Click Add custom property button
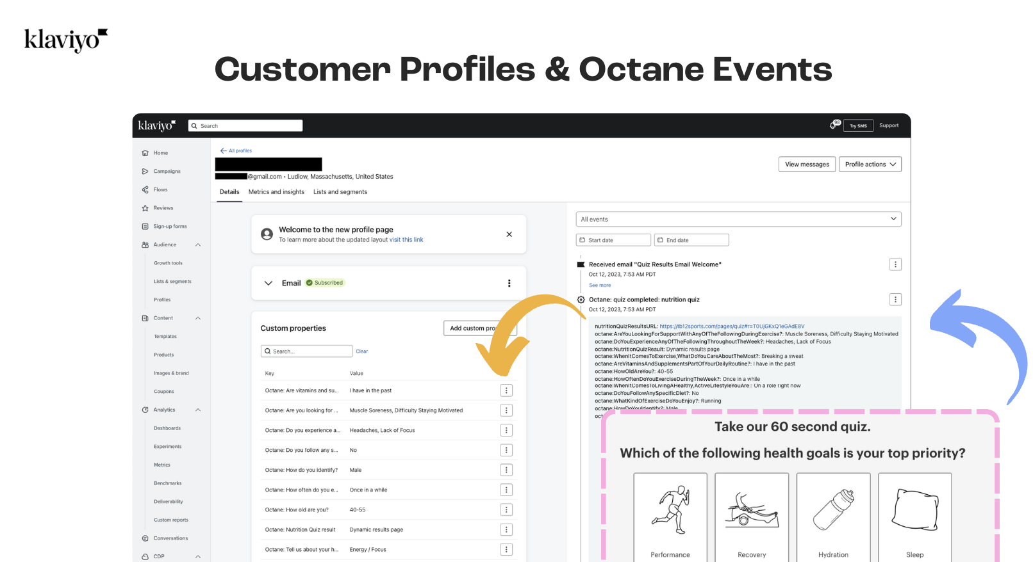The height and width of the screenshot is (562, 1033). tap(480, 328)
